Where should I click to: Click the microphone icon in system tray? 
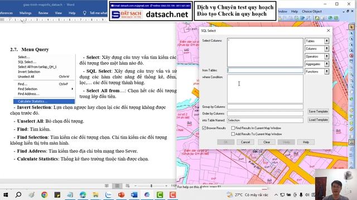(x=301, y=195)
